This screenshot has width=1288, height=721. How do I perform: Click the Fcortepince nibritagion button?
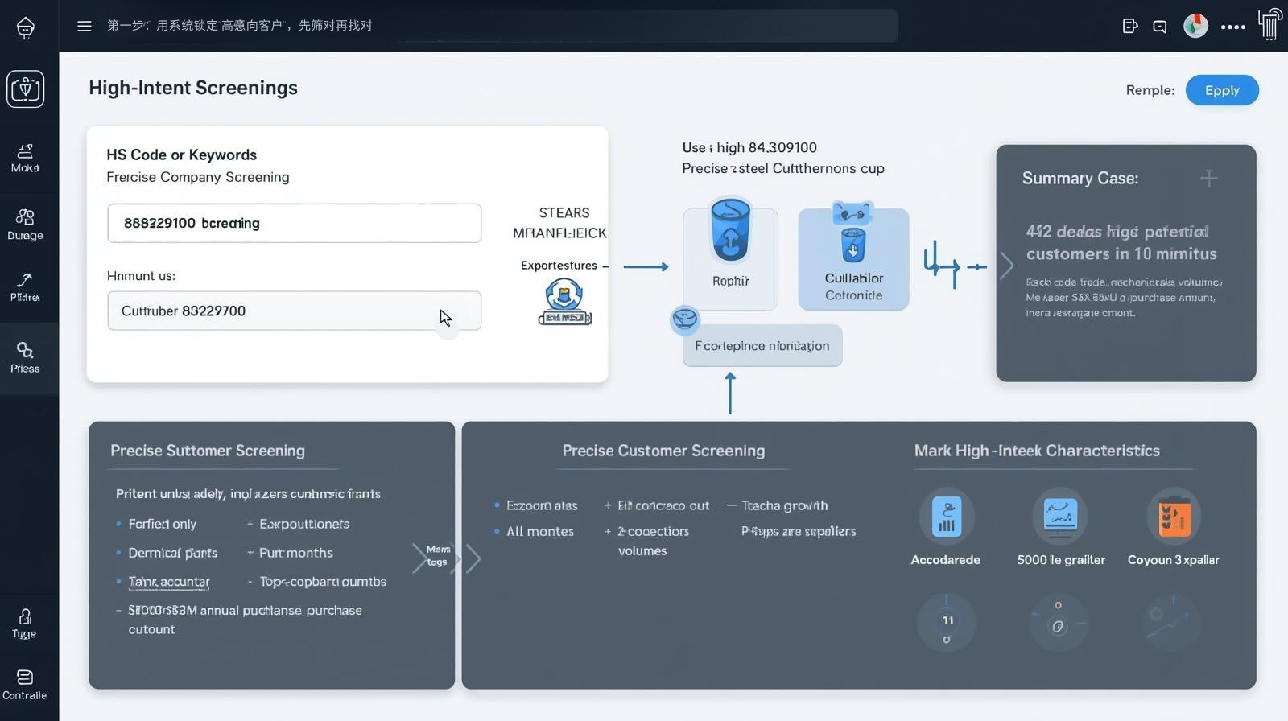[x=762, y=346]
